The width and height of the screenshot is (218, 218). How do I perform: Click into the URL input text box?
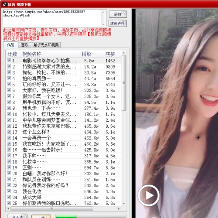pos(52,18)
